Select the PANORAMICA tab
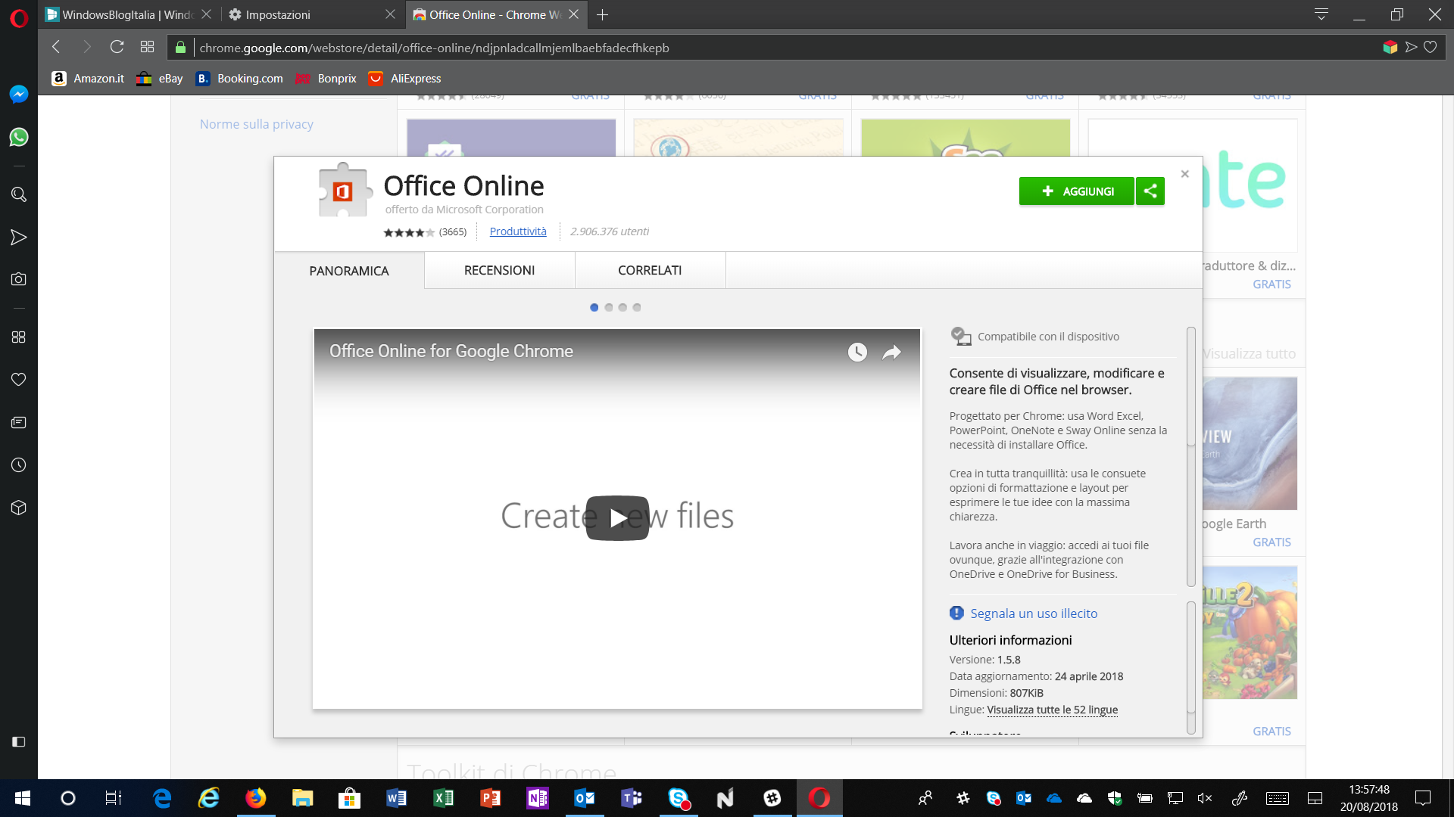The width and height of the screenshot is (1454, 817). click(x=349, y=271)
